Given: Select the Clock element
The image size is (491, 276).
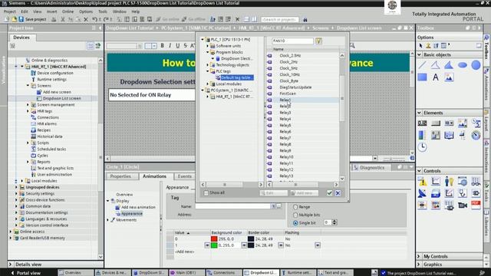Looking at the screenshot, I should [422, 147].
